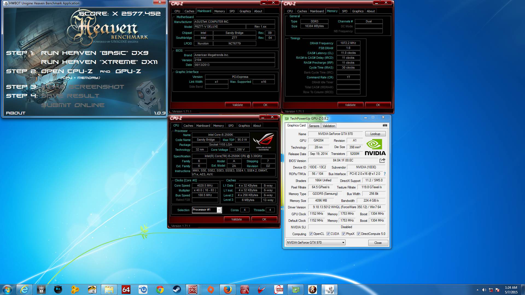This screenshot has height=295, width=525.
Task: Open SPD tab in Memory CPU-Z window
Action: point(345,11)
